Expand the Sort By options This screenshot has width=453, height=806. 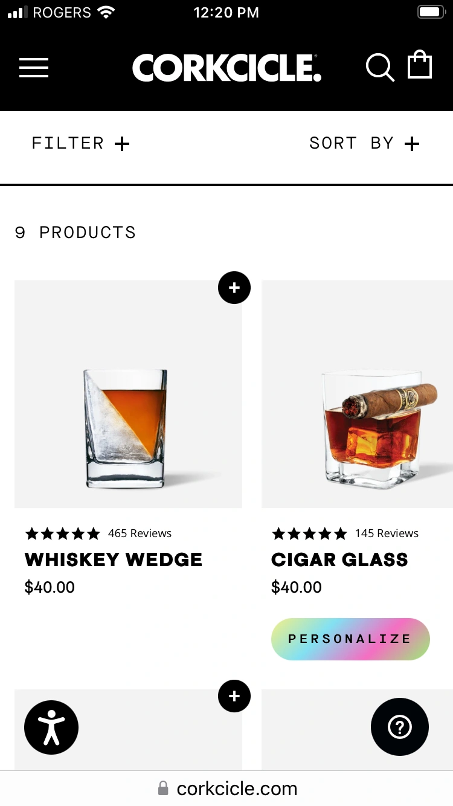pos(364,143)
